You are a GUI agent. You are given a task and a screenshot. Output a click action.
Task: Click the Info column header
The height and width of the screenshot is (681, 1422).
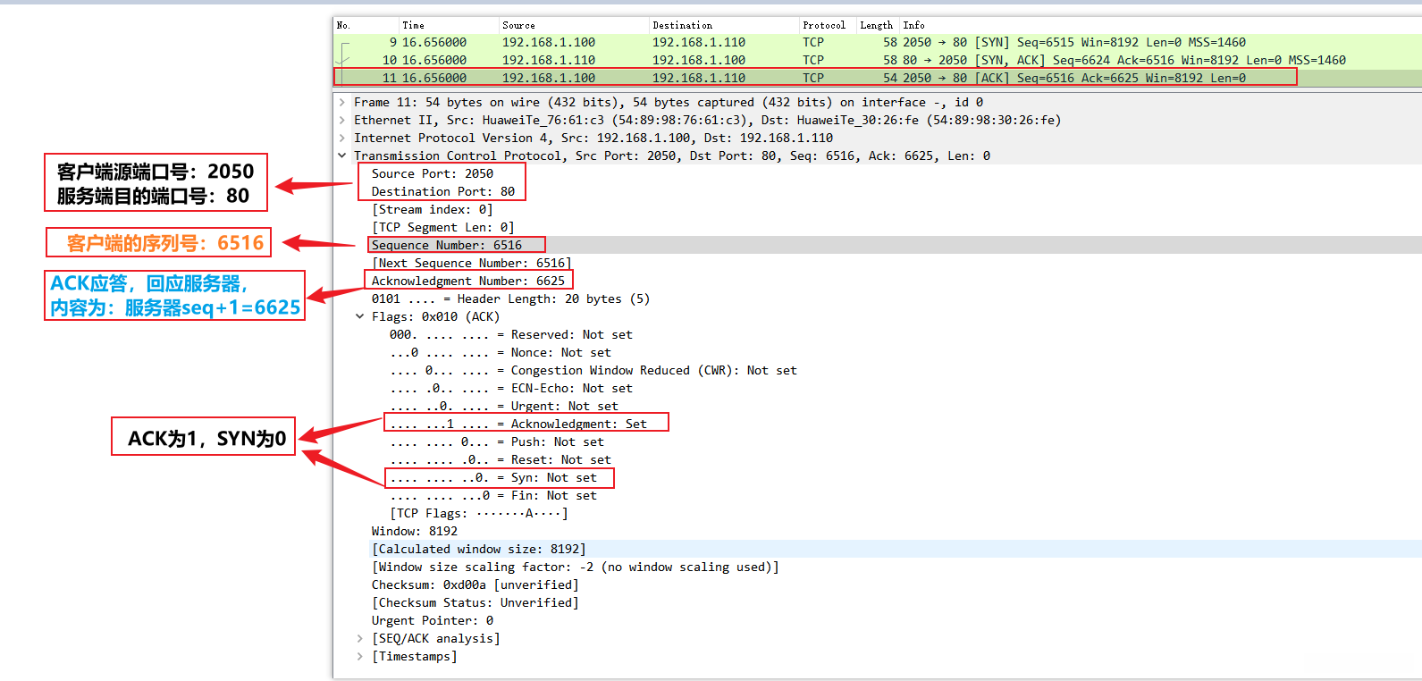pos(913,25)
